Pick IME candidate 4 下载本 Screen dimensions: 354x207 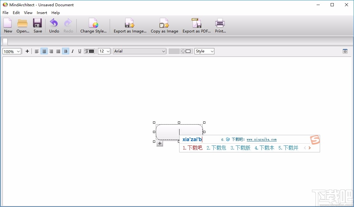pos(264,148)
